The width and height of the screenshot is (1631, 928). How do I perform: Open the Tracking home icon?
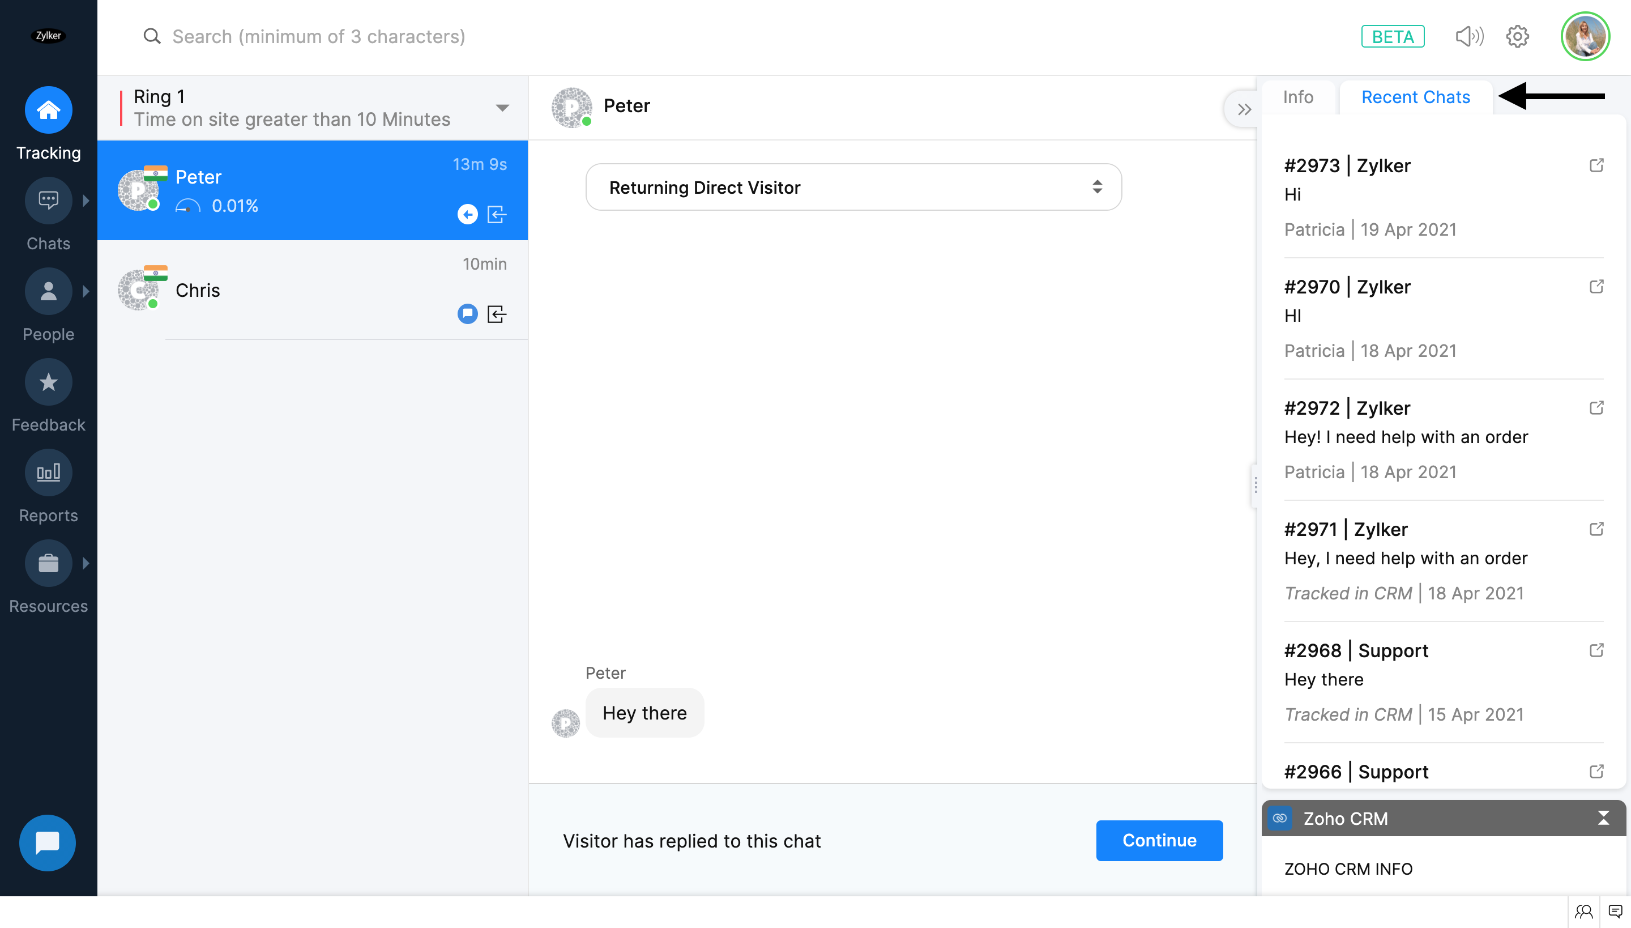(x=49, y=110)
